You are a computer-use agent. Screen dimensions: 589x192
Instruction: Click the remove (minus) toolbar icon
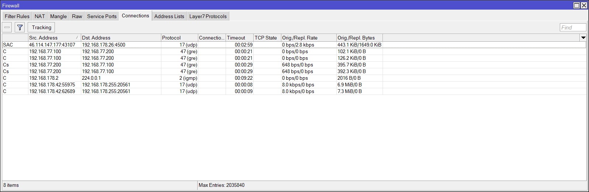7,27
